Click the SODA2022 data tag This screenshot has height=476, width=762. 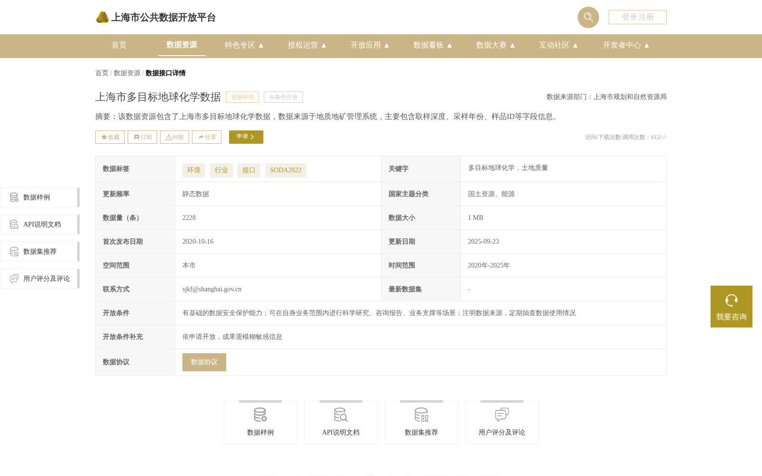[286, 170]
